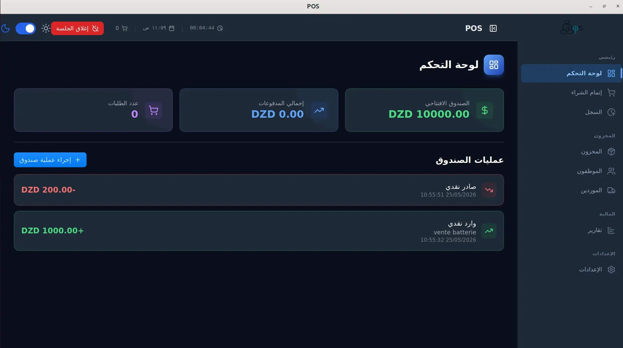Viewport: 623px width, 348px height.
Task: Open تقارير reports in the sidebar
Action: point(571,230)
